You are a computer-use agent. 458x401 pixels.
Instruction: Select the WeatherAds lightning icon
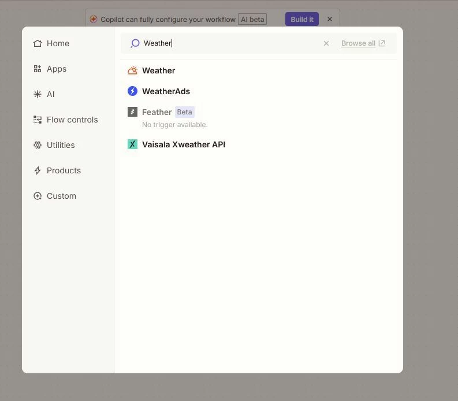[x=133, y=91]
